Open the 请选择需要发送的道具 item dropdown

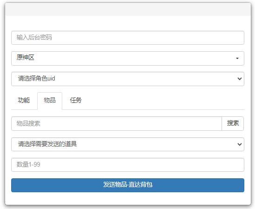pyautogui.click(x=128, y=144)
